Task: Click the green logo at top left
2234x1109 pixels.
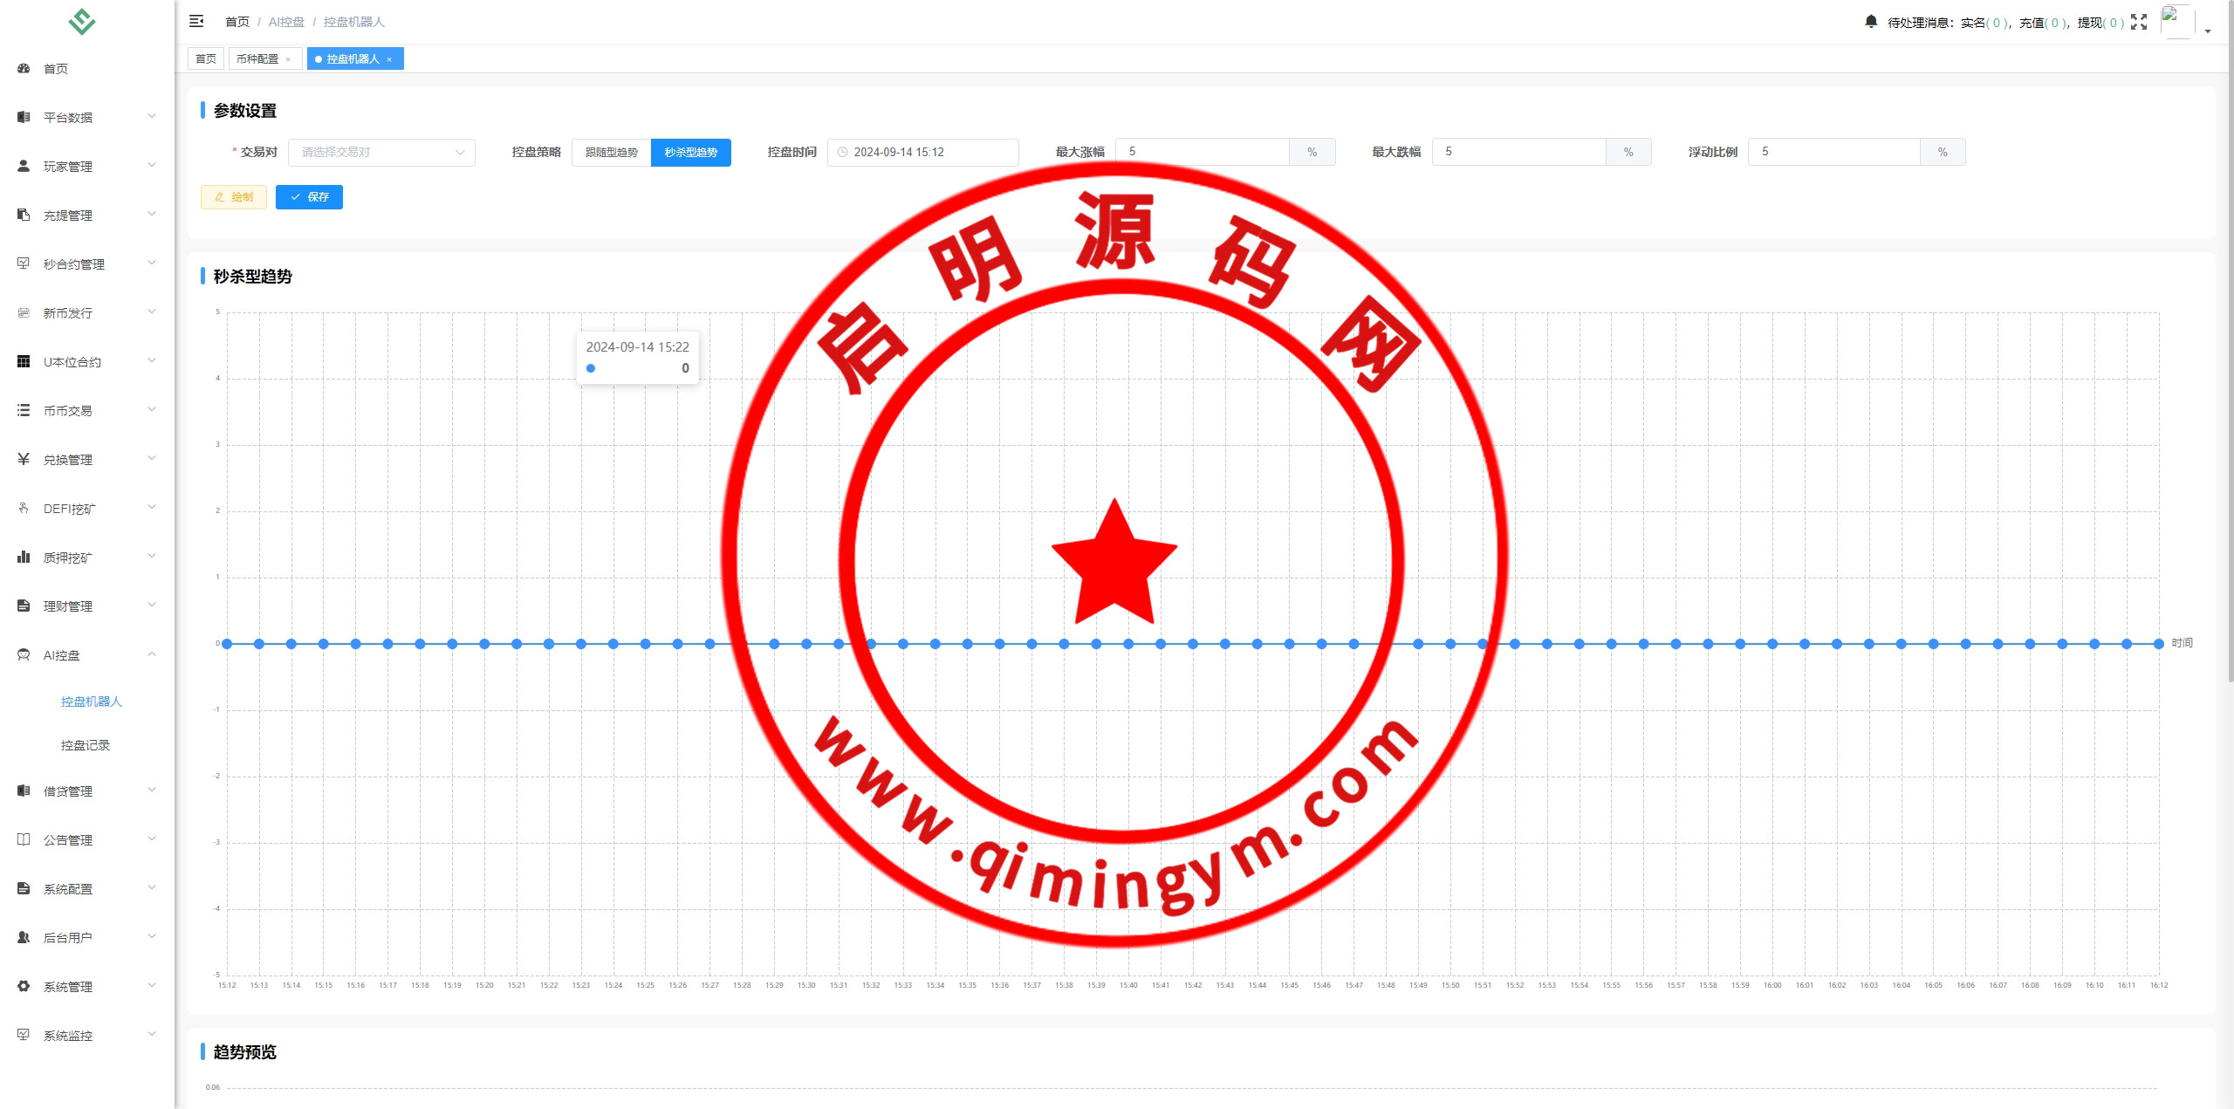Action: click(x=81, y=21)
